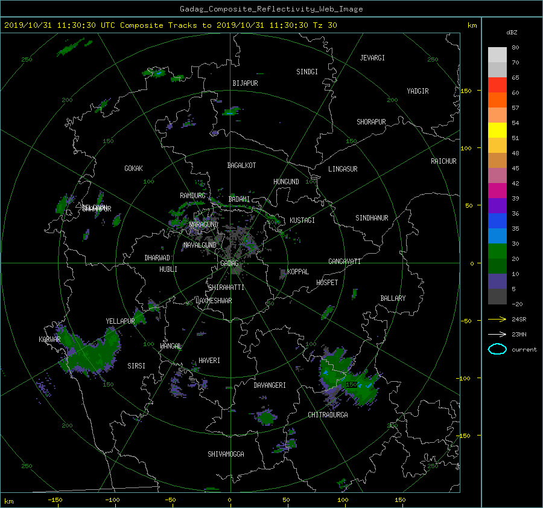
Task: Click the SHIRAHATTI label
Action: (x=226, y=288)
